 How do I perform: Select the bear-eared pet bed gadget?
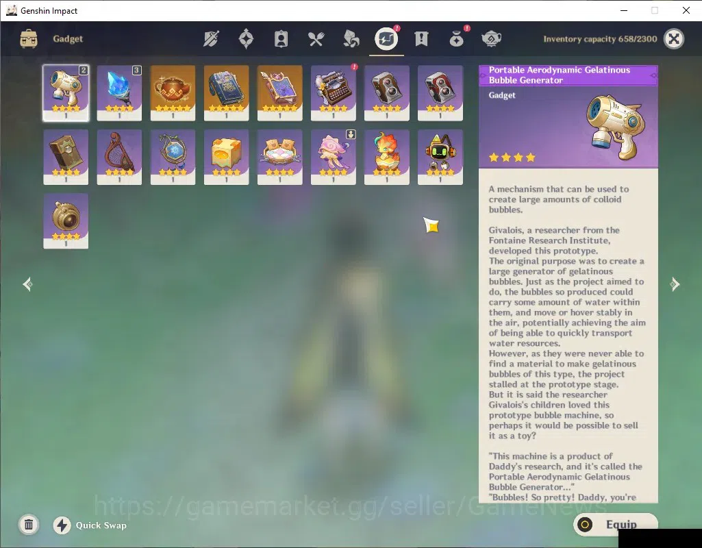pos(280,157)
